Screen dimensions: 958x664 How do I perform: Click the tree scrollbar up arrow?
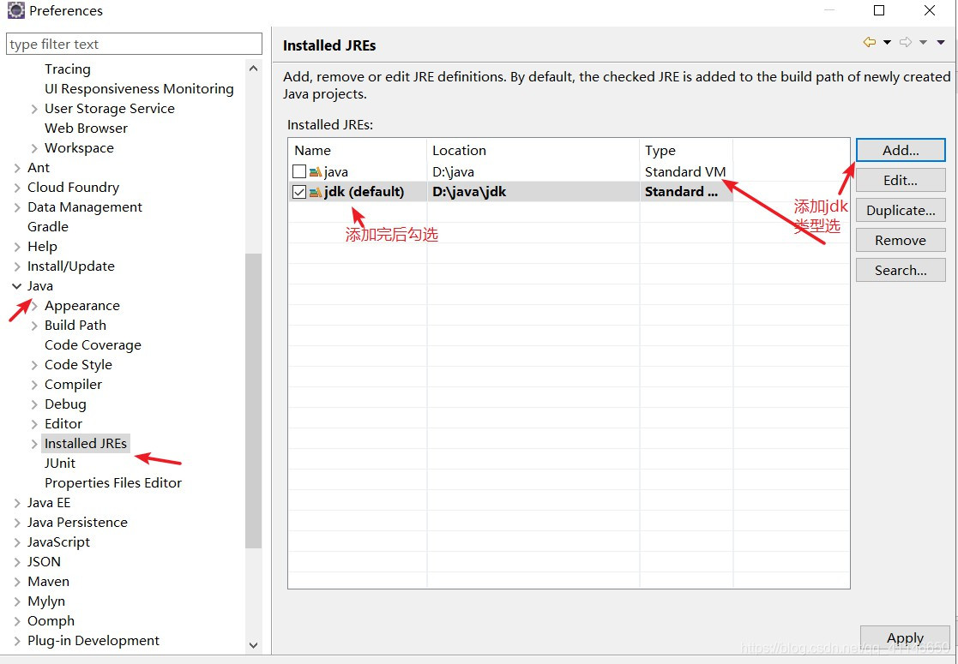(254, 69)
